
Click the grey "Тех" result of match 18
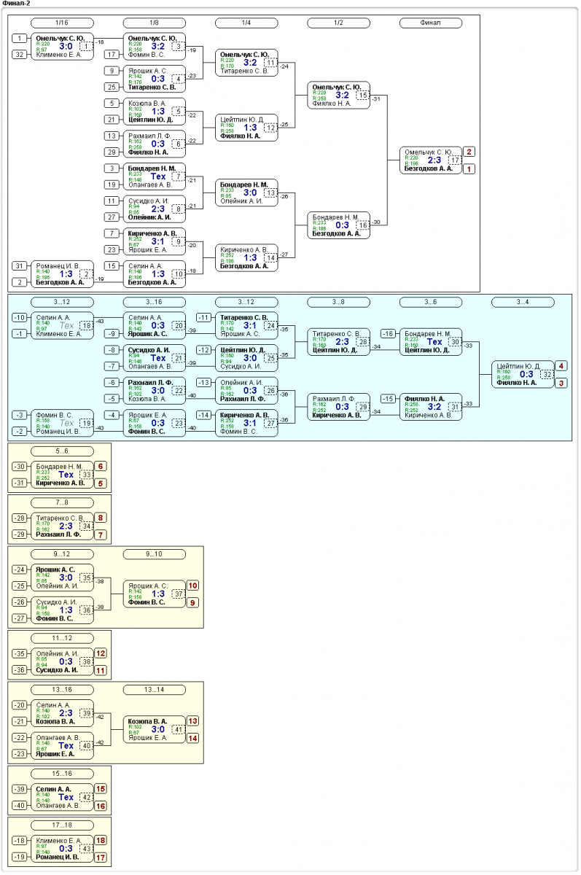pyautogui.click(x=66, y=325)
